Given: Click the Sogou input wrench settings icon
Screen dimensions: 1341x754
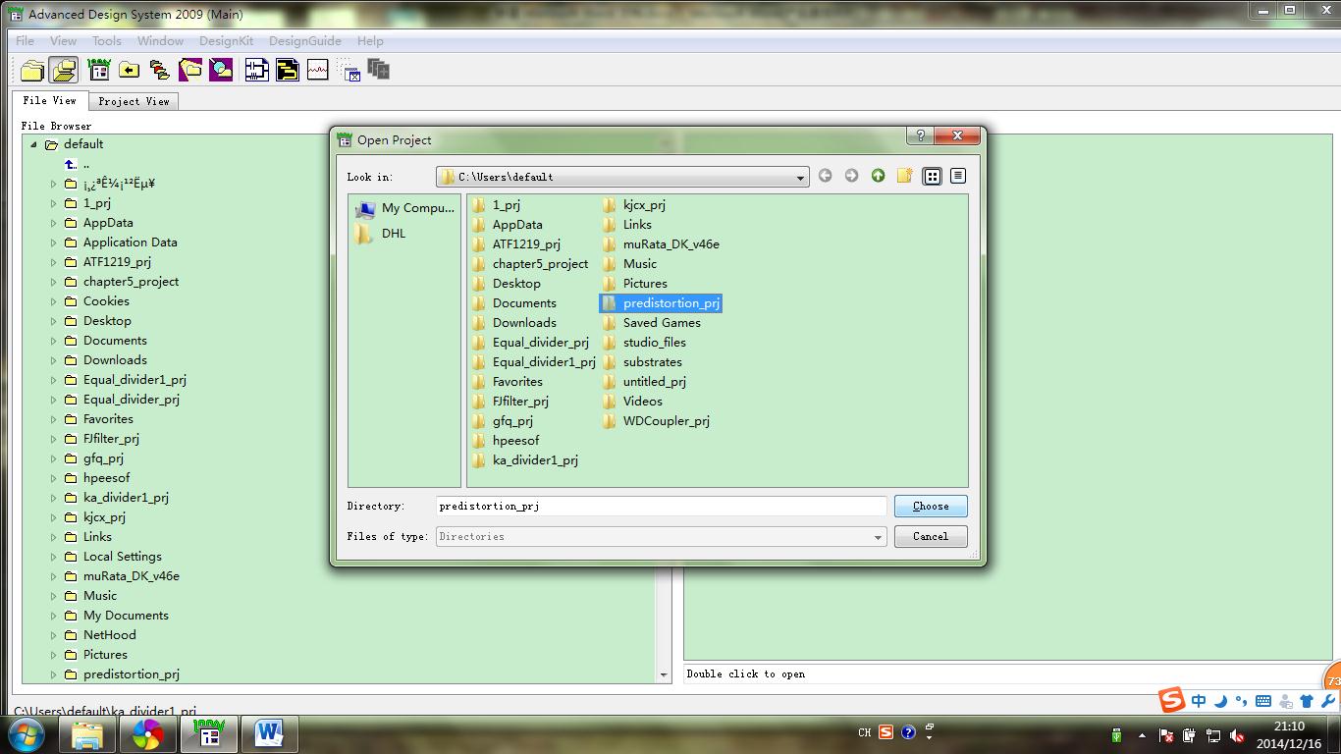Looking at the screenshot, I should [1327, 701].
